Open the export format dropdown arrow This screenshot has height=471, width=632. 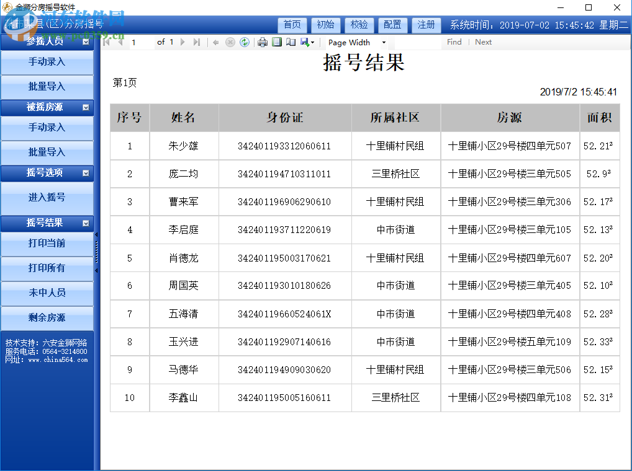311,42
